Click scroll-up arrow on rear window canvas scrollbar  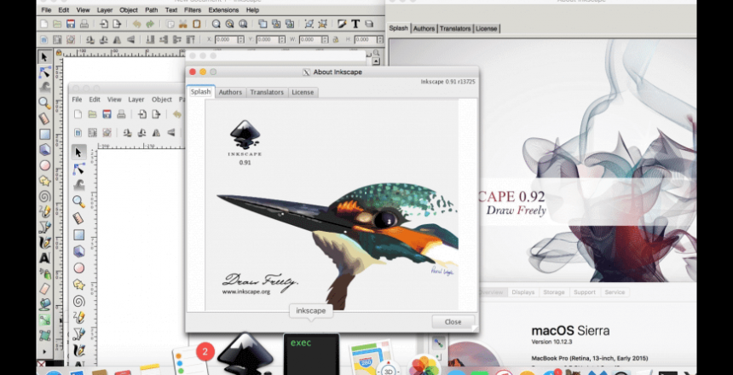click(x=377, y=61)
